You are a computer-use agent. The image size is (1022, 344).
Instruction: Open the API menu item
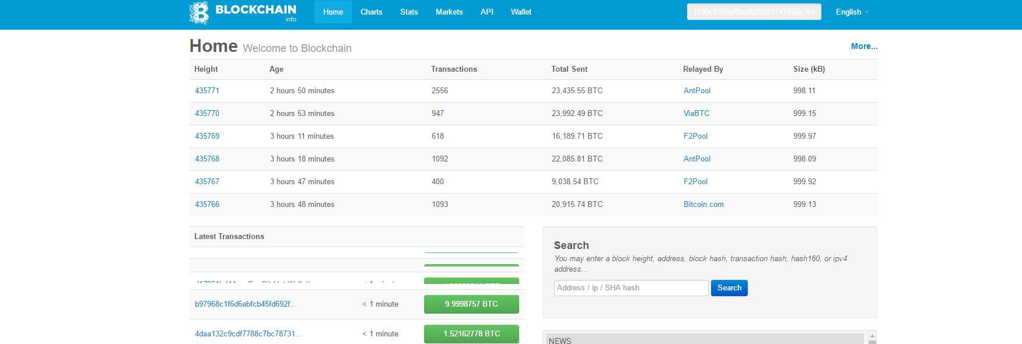click(x=487, y=12)
